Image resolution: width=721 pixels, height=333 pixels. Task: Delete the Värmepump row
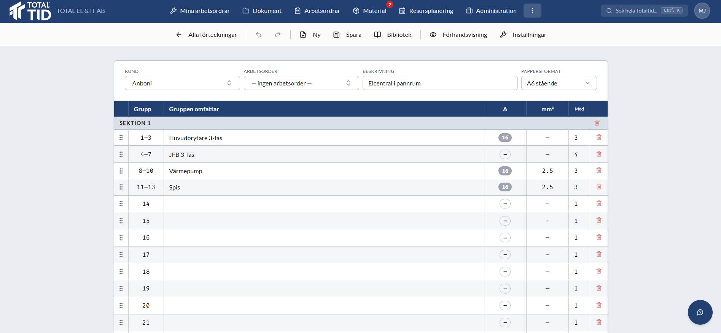coord(599,170)
